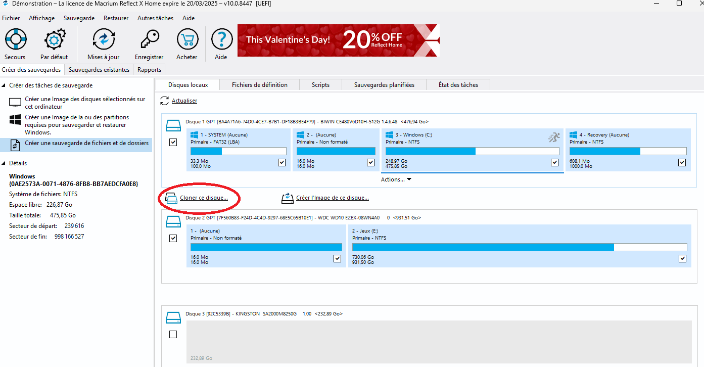Click the Mises à jour icon

pyautogui.click(x=104, y=40)
